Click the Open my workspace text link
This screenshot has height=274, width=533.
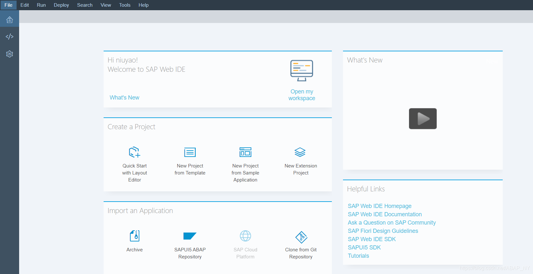[x=302, y=95]
